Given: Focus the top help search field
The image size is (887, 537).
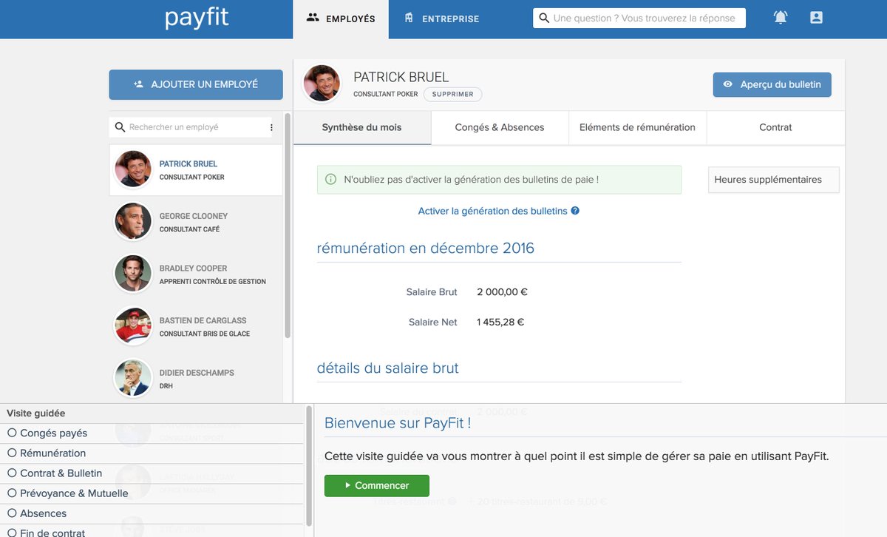Looking at the screenshot, I should pyautogui.click(x=639, y=18).
